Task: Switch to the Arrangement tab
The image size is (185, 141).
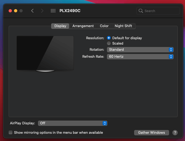Action: (x=83, y=26)
